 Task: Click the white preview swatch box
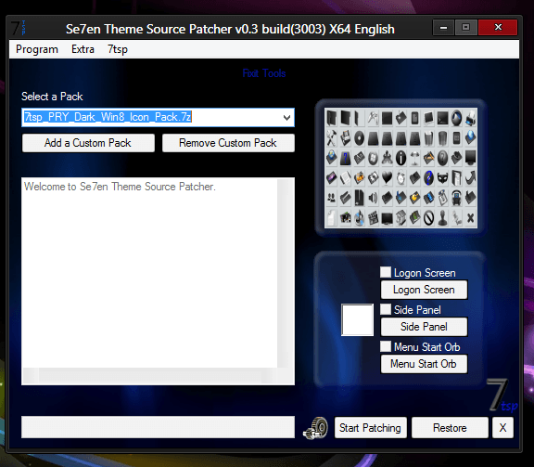click(357, 320)
